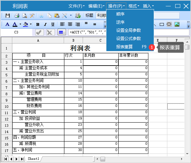Click the Cut scissors icon
The height and width of the screenshot is (163, 191).
tap(41, 15)
